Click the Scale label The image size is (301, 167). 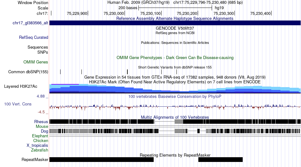coord(43,8)
